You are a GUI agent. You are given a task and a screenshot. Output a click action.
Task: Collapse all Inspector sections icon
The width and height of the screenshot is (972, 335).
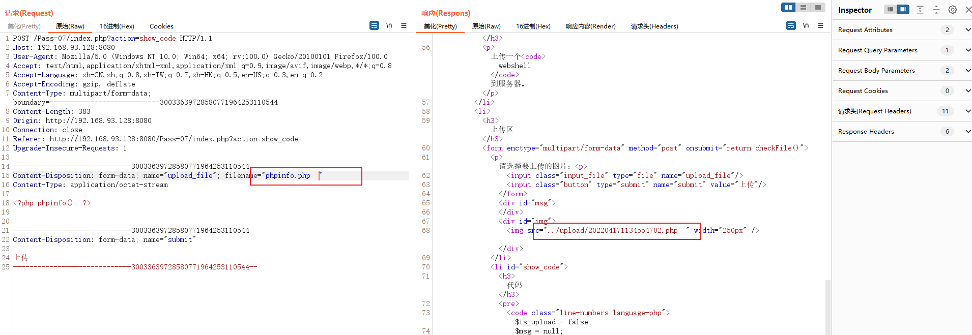coord(936,10)
